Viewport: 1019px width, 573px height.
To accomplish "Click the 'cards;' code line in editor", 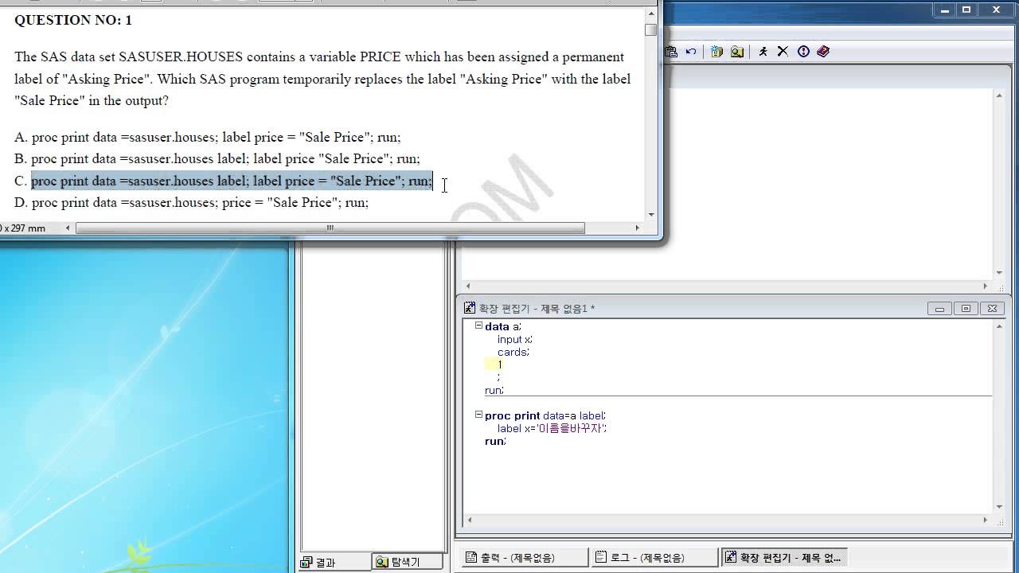I will coord(513,352).
